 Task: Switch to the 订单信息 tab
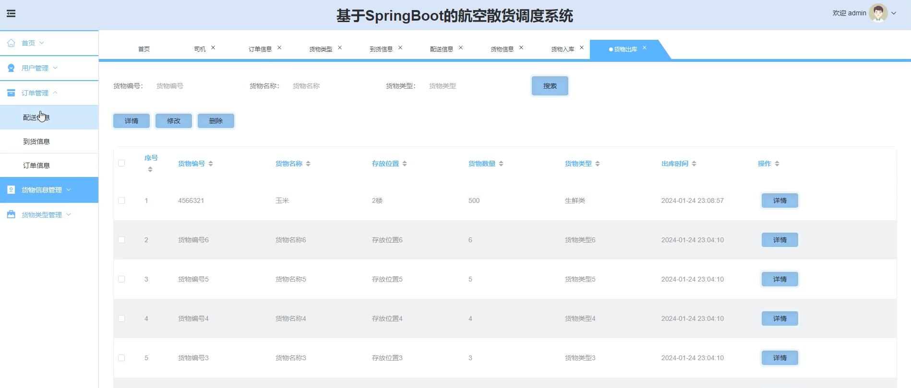click(x=260, y=49)
